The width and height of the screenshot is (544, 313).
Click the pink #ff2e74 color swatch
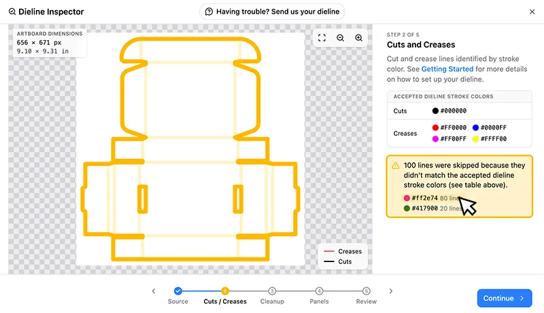click(407, 198)
